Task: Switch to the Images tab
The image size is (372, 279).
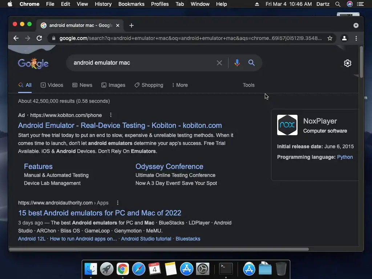Action: (113, 85)
